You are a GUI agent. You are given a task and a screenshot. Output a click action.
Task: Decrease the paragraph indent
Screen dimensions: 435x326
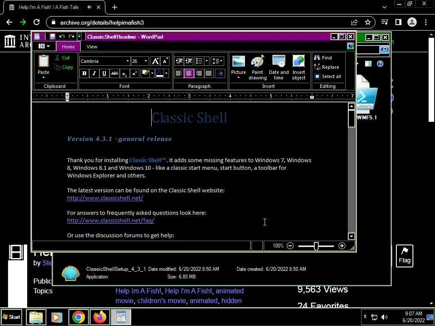179,61
